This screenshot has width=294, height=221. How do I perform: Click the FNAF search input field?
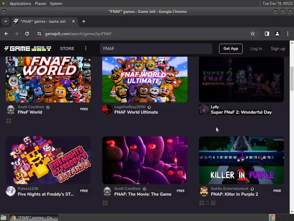[156, 49]
